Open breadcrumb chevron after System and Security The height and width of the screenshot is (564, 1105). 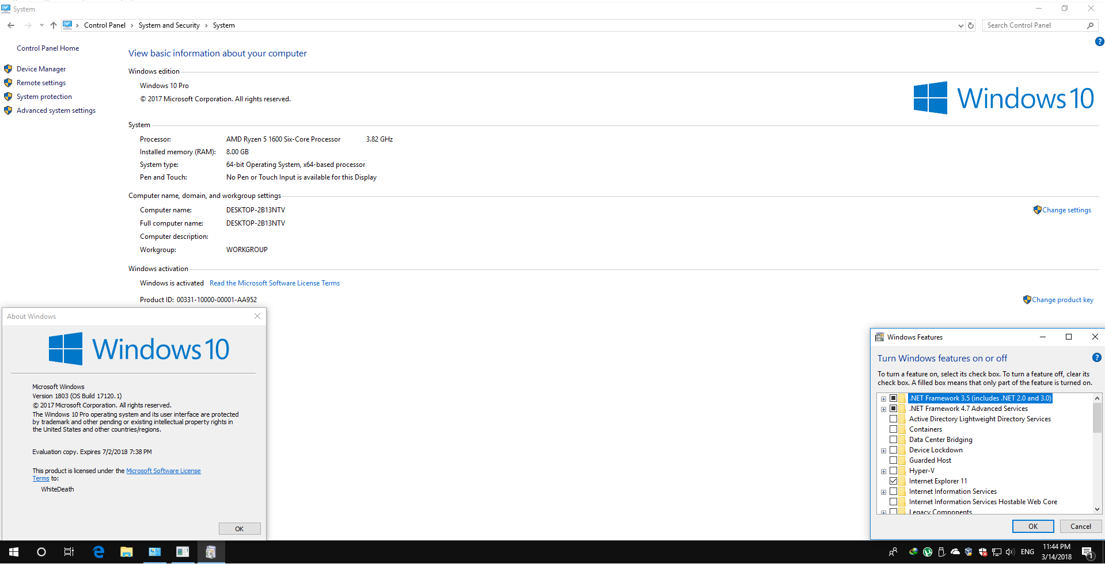click(x=206, y=25)
